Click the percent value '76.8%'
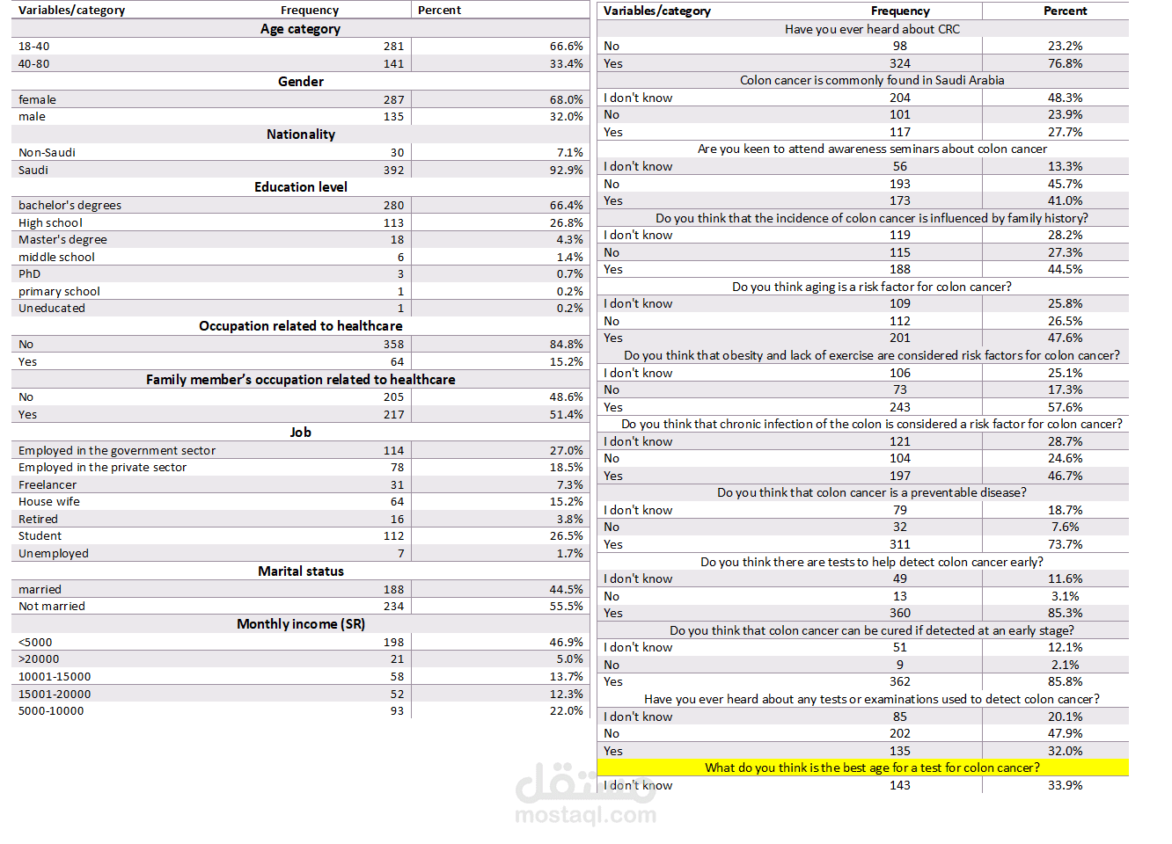 click(x=1065, y=63)
